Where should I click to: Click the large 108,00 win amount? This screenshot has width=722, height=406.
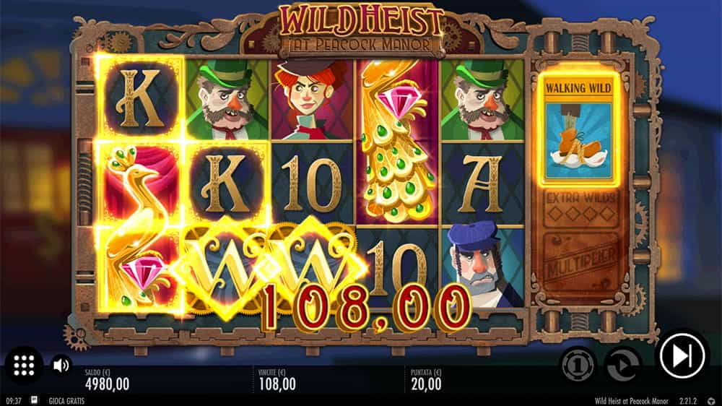[367, 307]
